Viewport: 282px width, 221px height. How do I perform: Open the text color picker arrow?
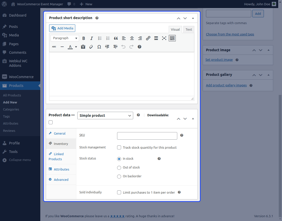76,47
